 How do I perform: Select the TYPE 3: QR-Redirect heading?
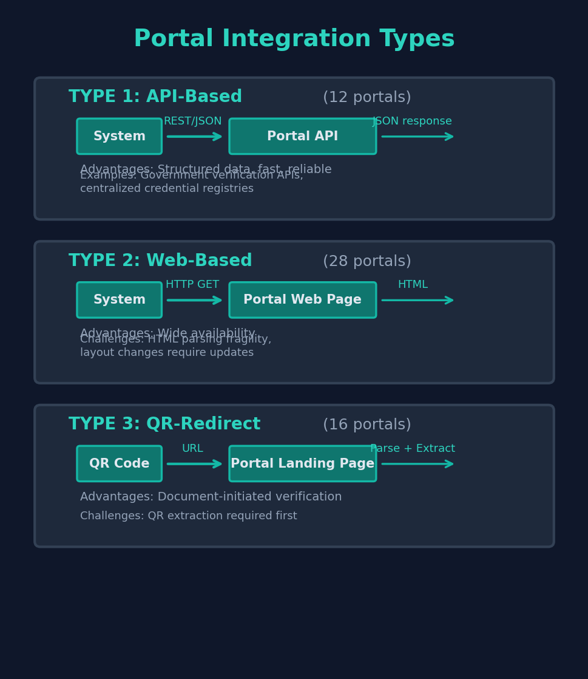pyautogui.click(x=164, y=425)
